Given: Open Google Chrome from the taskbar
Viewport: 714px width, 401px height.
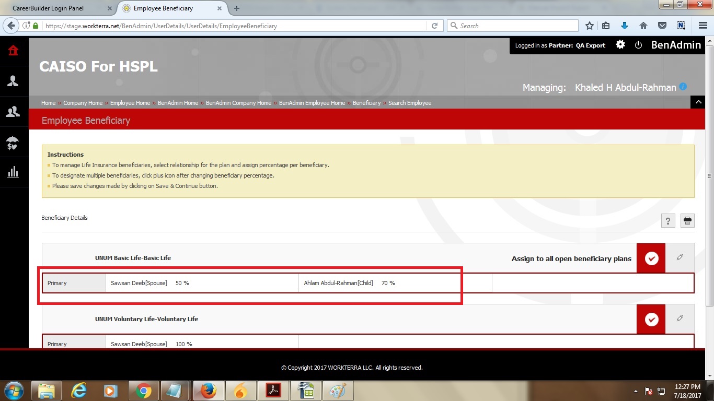Looking at the screenshot, I should coord(144,391).
